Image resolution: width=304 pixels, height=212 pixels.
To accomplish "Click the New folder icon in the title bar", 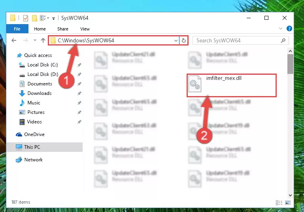I will pyautogui.click(x=34, y=18).
